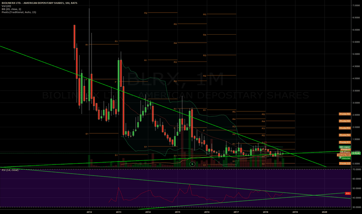Screen dimensions: 362x214
Task: Click the Volume MA scale label
Action: click(x=343, y=155)
